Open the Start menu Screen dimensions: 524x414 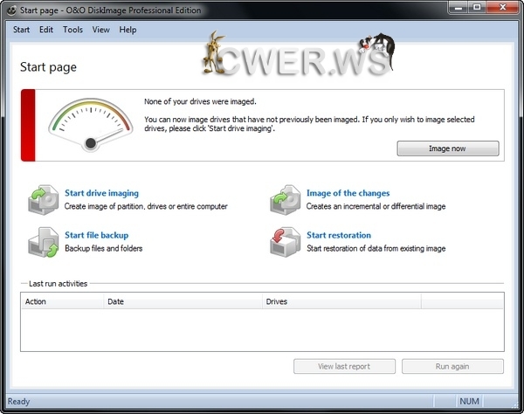tap(21, 30)
